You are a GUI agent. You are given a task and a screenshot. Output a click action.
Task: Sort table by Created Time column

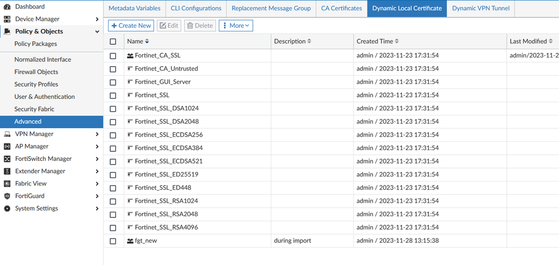pyautogui.click(x=378, y=41)
